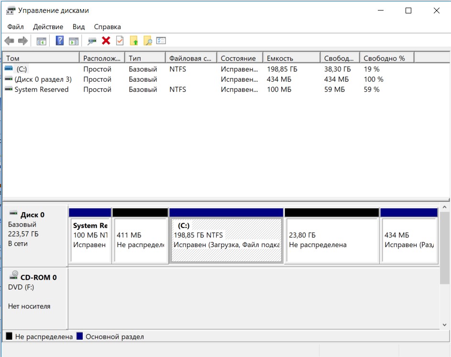Click the folder icon with magnifying glass
451x357 pixels.
[148, 41]
